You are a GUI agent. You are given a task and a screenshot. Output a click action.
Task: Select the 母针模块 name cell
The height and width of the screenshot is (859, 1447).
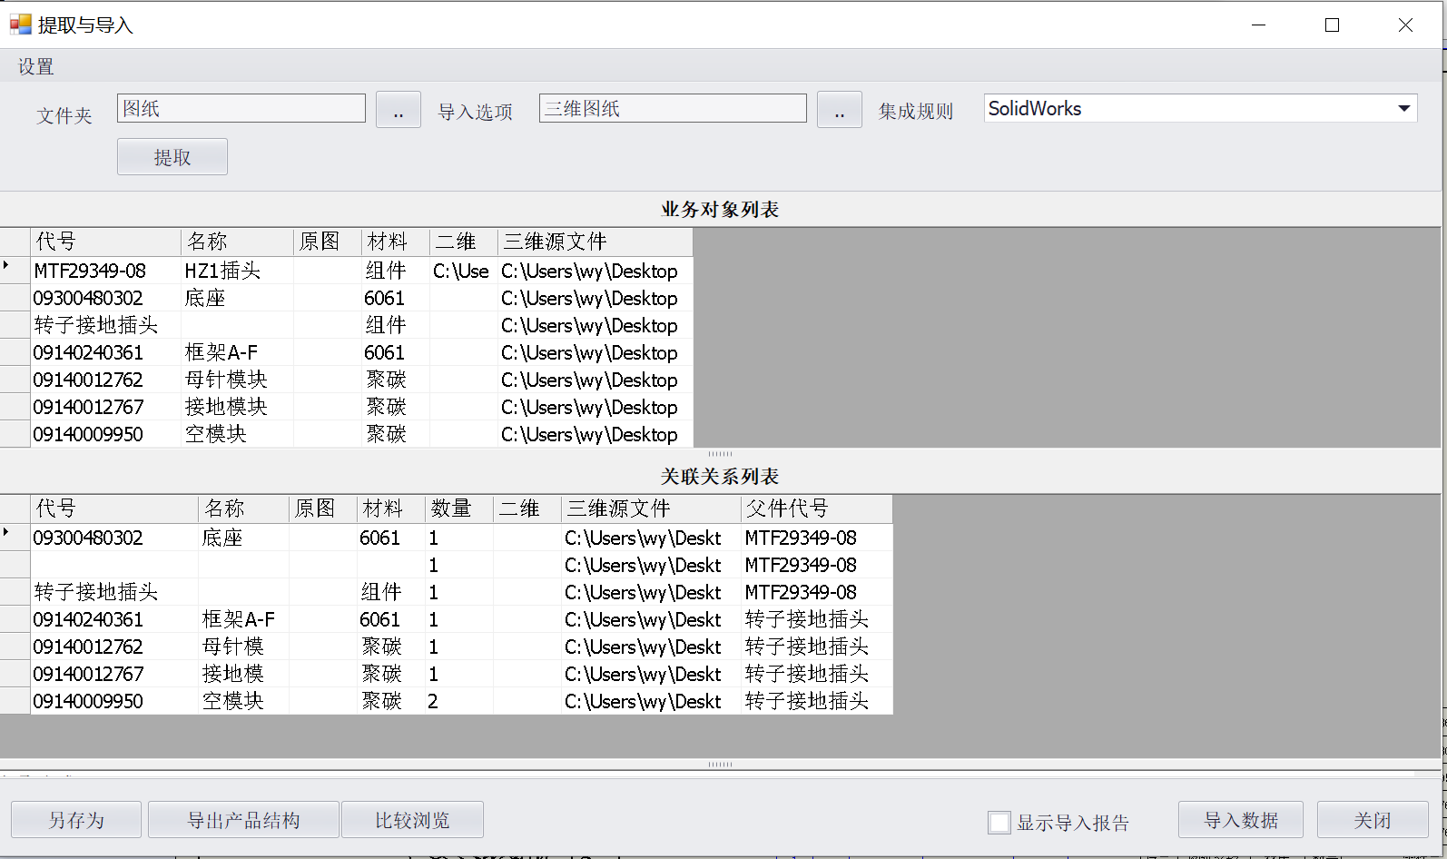(x=237, y=380)
